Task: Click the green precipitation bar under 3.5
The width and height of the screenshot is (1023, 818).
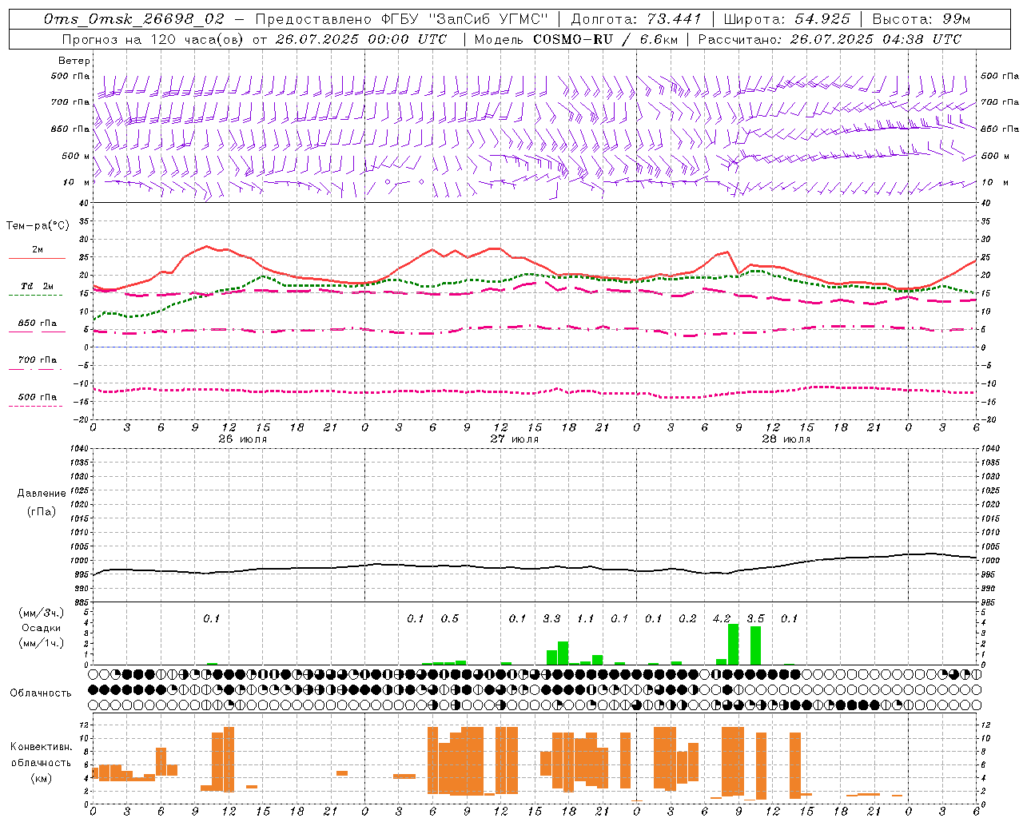Action: [x=755, y=645]
